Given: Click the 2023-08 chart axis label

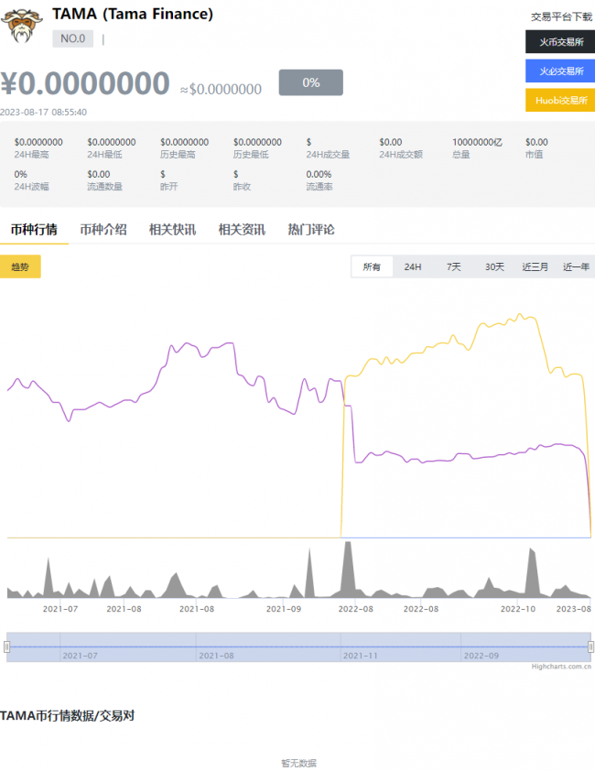Looking at the screenshot, I should click(x=573, y=609).
